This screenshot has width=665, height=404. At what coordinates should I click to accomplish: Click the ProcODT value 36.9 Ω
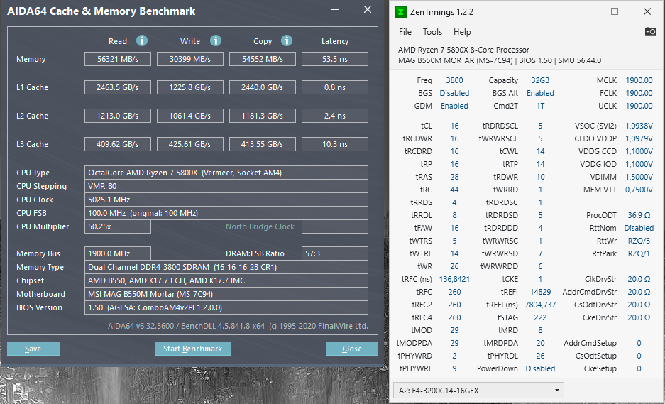[639, 215]
